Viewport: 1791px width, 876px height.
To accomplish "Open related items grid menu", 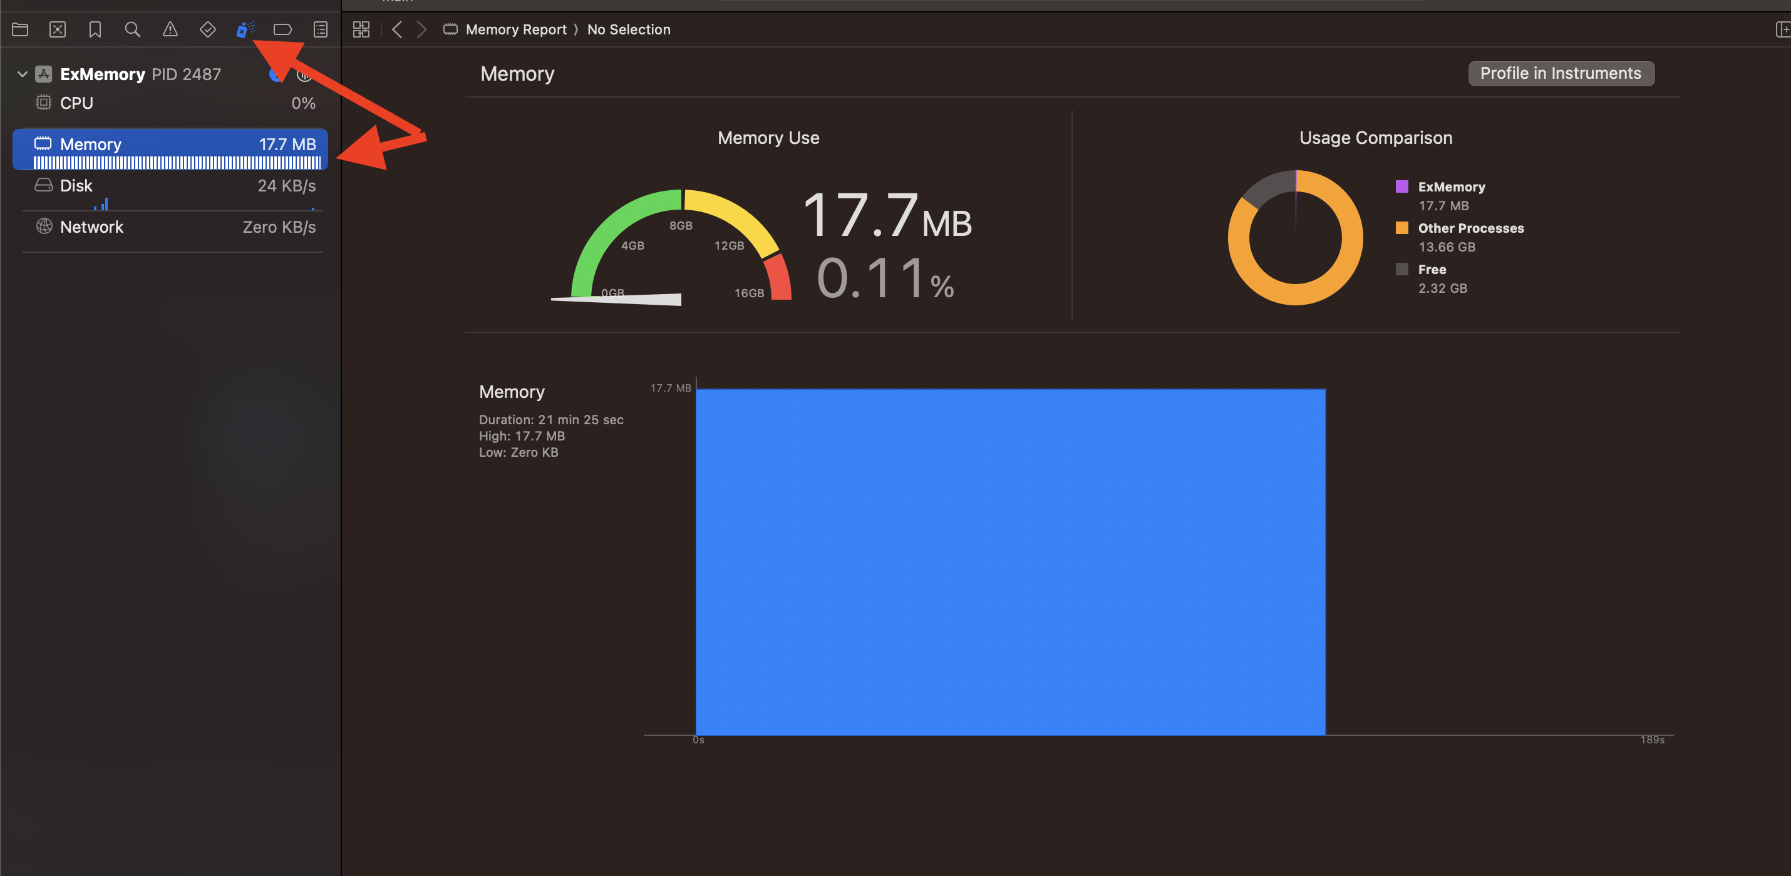I will pos(361,29).
